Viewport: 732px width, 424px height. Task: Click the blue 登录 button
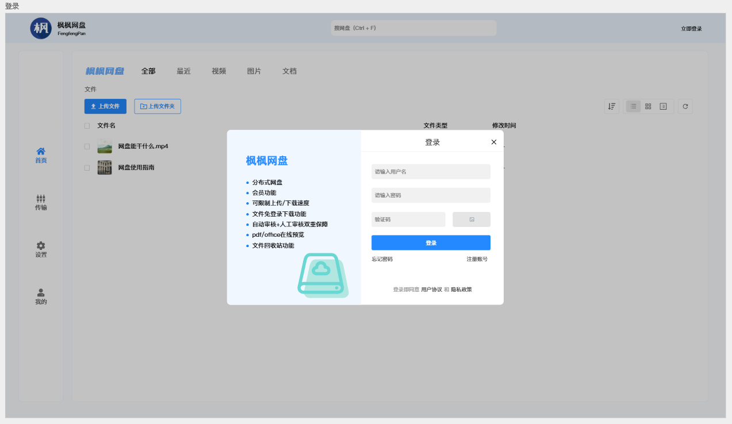431,242
